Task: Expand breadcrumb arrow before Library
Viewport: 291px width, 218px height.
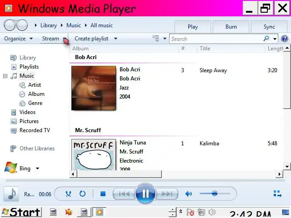Action: (36, 25)
